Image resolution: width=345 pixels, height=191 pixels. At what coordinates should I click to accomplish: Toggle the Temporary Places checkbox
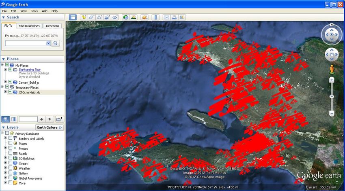(x=7, y=87)
